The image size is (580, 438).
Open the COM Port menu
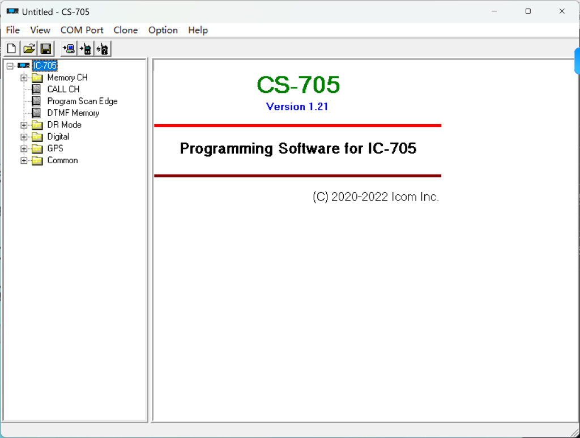click(82, 30)
